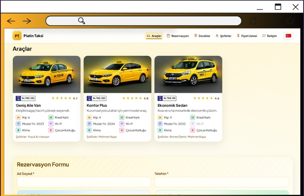Focus the Ad Soyad input field

coord(84,182)
